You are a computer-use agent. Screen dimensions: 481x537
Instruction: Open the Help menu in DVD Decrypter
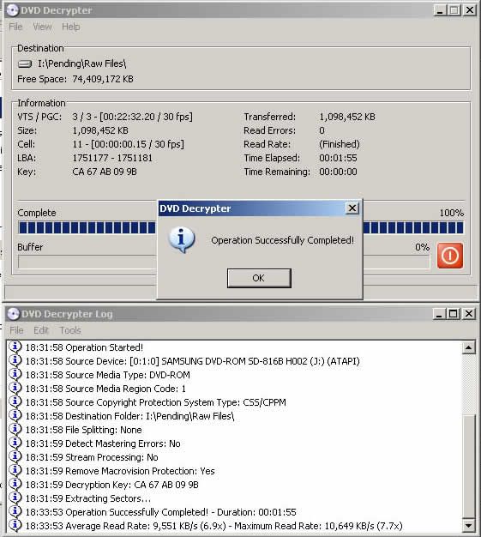71,27
